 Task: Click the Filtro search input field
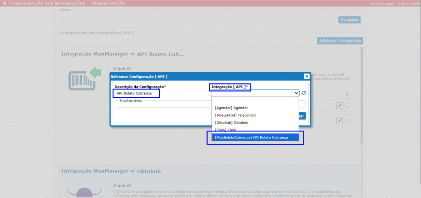196,20
